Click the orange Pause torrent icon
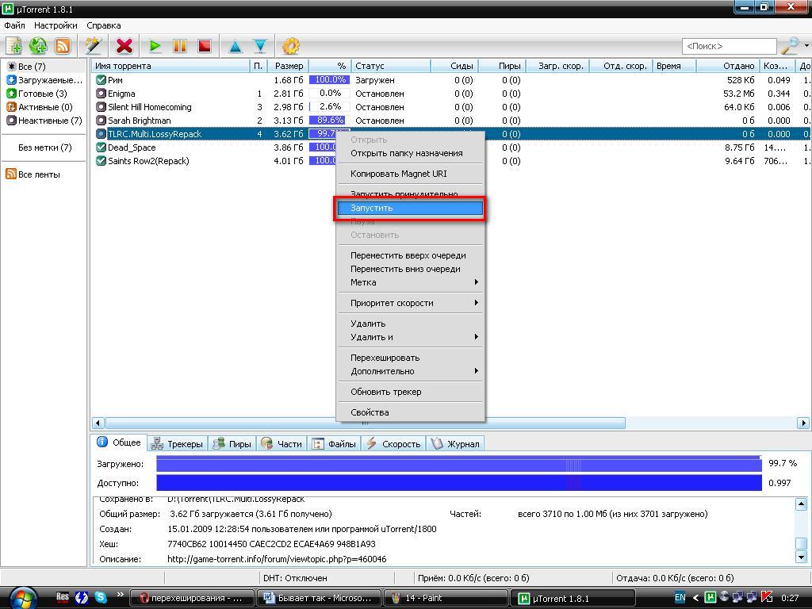This screenshot has width=812, height=609. 180,46
